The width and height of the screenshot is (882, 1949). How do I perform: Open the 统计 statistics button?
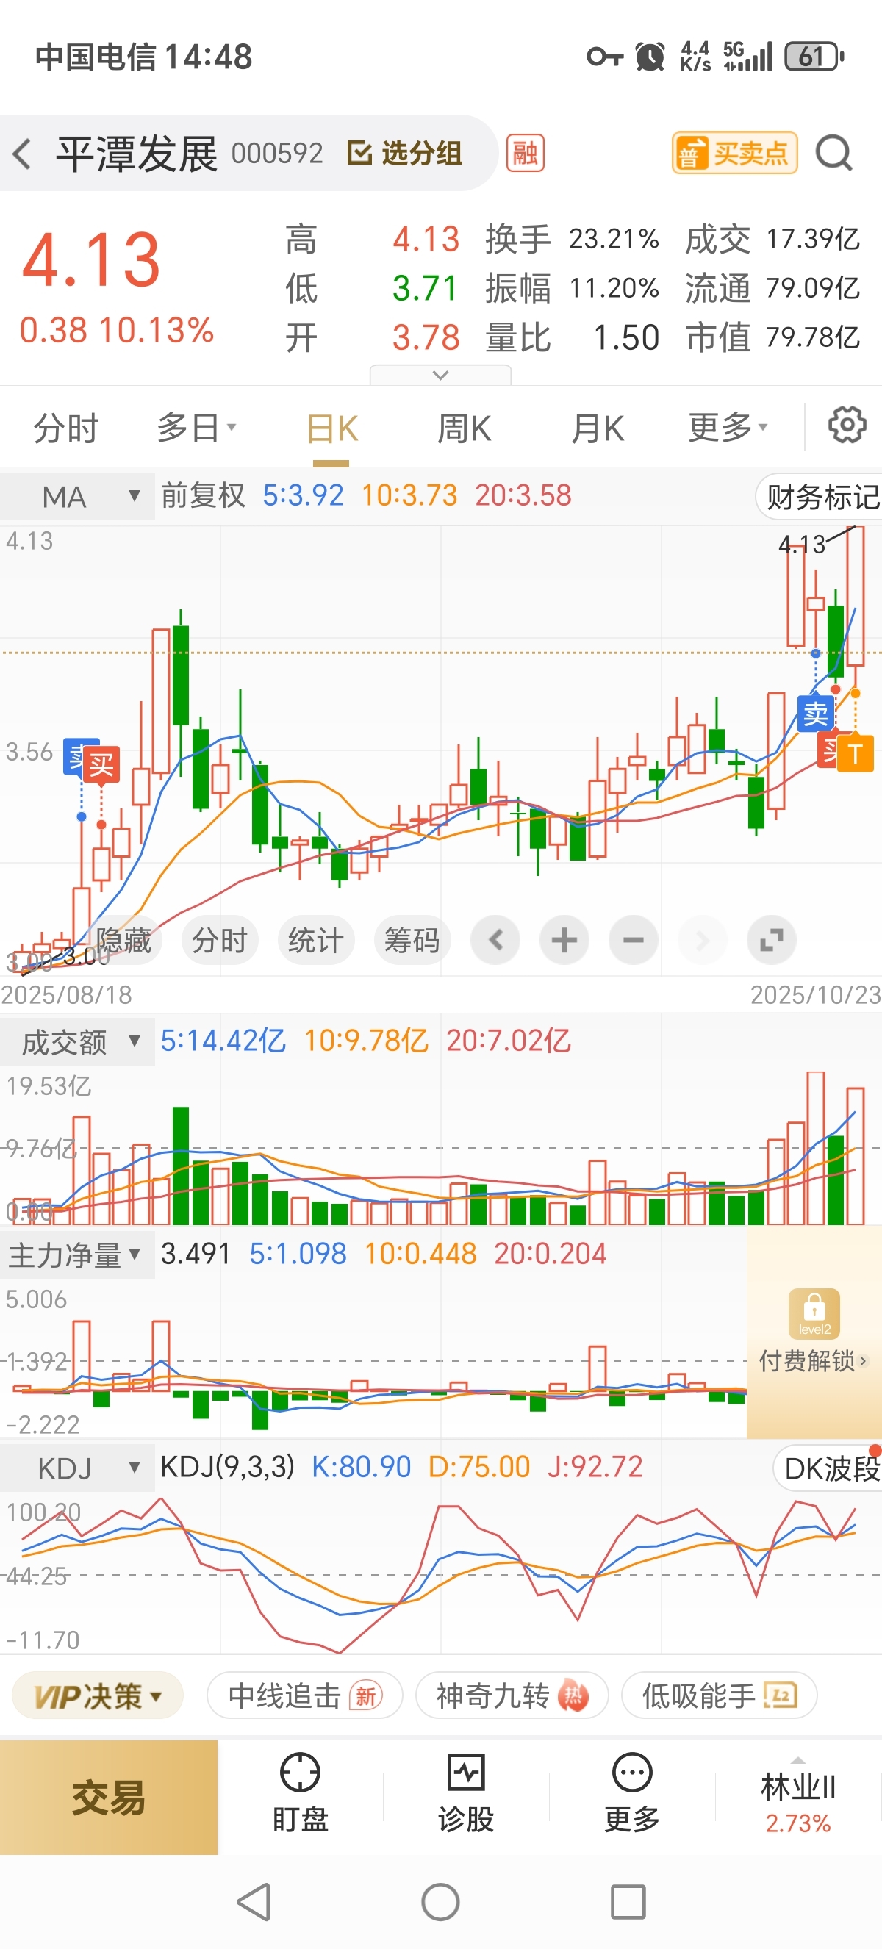click(x=315, y=941)
